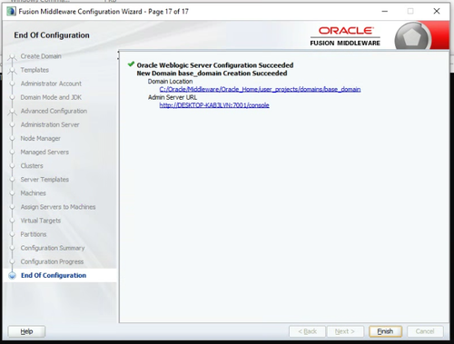Screen dimensions: 454x344
Task: Open the base_domain location link
Action: point(260,89)
